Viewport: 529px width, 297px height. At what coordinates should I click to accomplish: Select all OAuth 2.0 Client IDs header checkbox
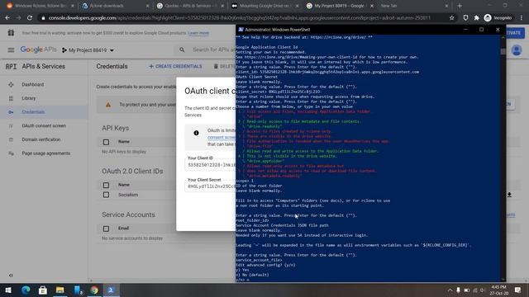pyautogui.click(x=106, y=185)
